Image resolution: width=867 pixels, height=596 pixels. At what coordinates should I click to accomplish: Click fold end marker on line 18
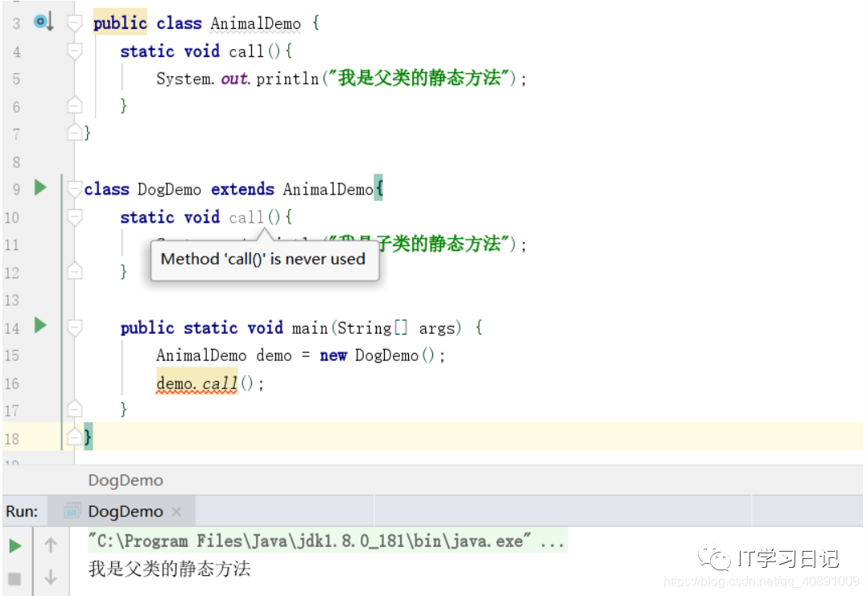click(75, 438)
